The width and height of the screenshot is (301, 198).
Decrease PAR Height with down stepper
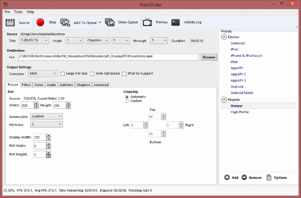[49, 156]
